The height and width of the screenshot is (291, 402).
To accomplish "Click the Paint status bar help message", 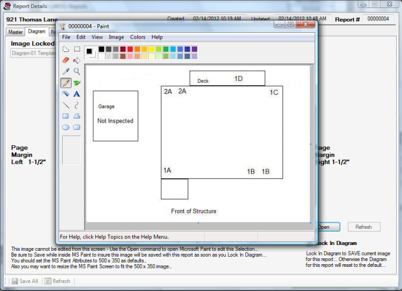I will click(114, 237).
